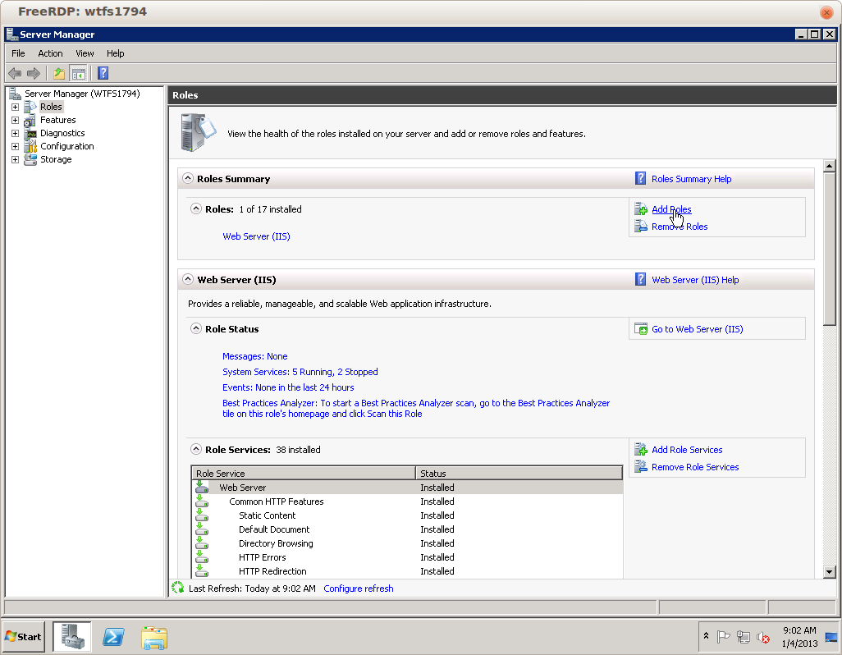Open Windows Explorer from the taskbar

154,637
